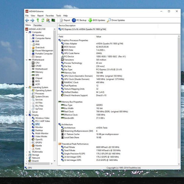This screenshot has width=184, height=184.
Task: Switch to the Favorites tab
Action: coord(38,25)
